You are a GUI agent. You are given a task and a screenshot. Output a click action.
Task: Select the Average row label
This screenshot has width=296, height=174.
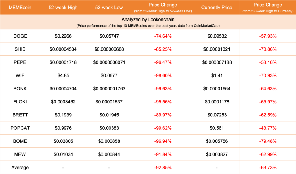pyautogui.click(x=20, y=168)
